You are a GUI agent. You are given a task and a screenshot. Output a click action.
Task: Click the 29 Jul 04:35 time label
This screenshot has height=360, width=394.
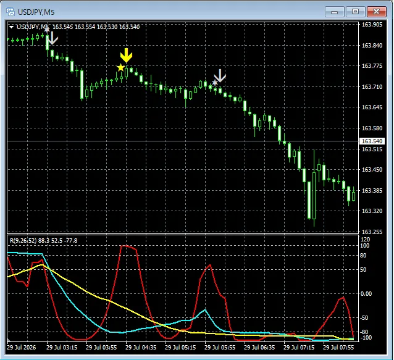141,347
